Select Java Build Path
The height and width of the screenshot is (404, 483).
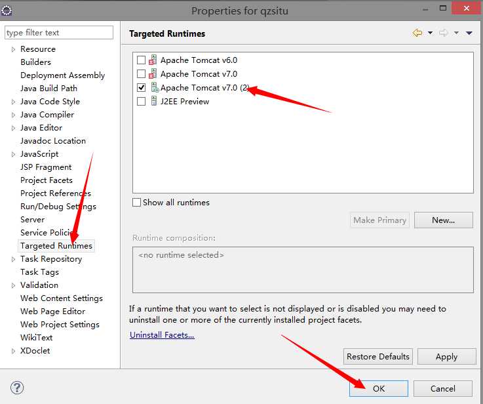tap(48, 88)
